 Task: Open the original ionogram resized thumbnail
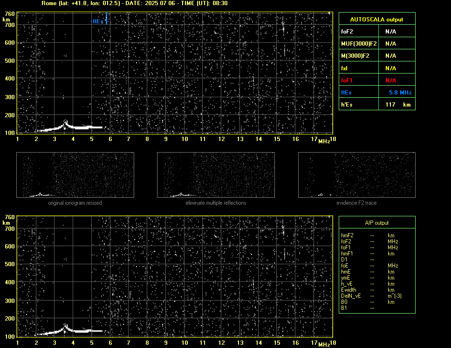tap(75, 175)
